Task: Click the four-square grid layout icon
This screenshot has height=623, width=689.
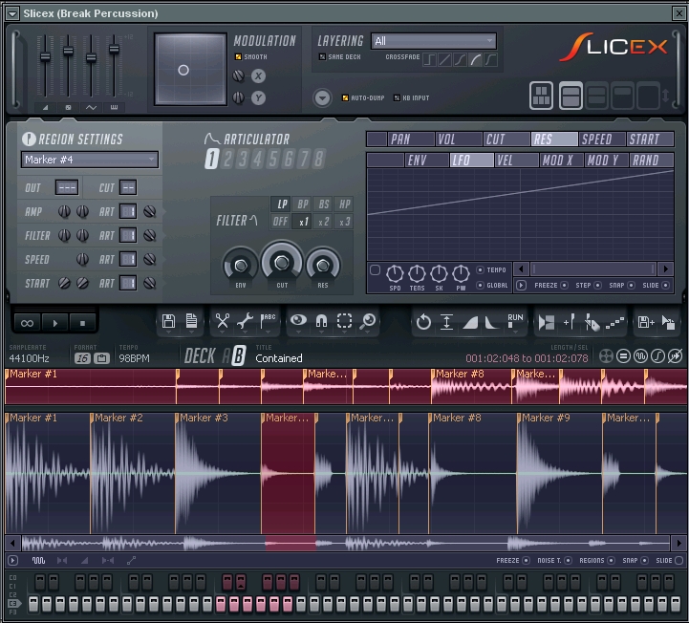Action: coord(541,96)
